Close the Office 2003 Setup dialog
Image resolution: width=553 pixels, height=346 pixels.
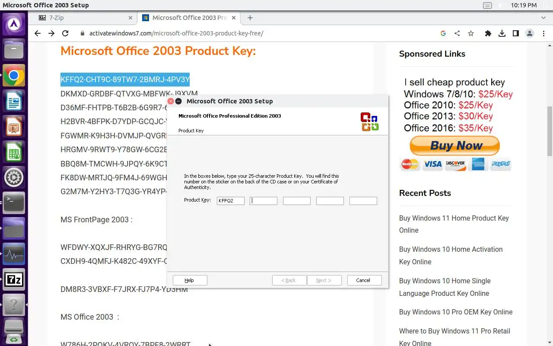pos(171,101)
